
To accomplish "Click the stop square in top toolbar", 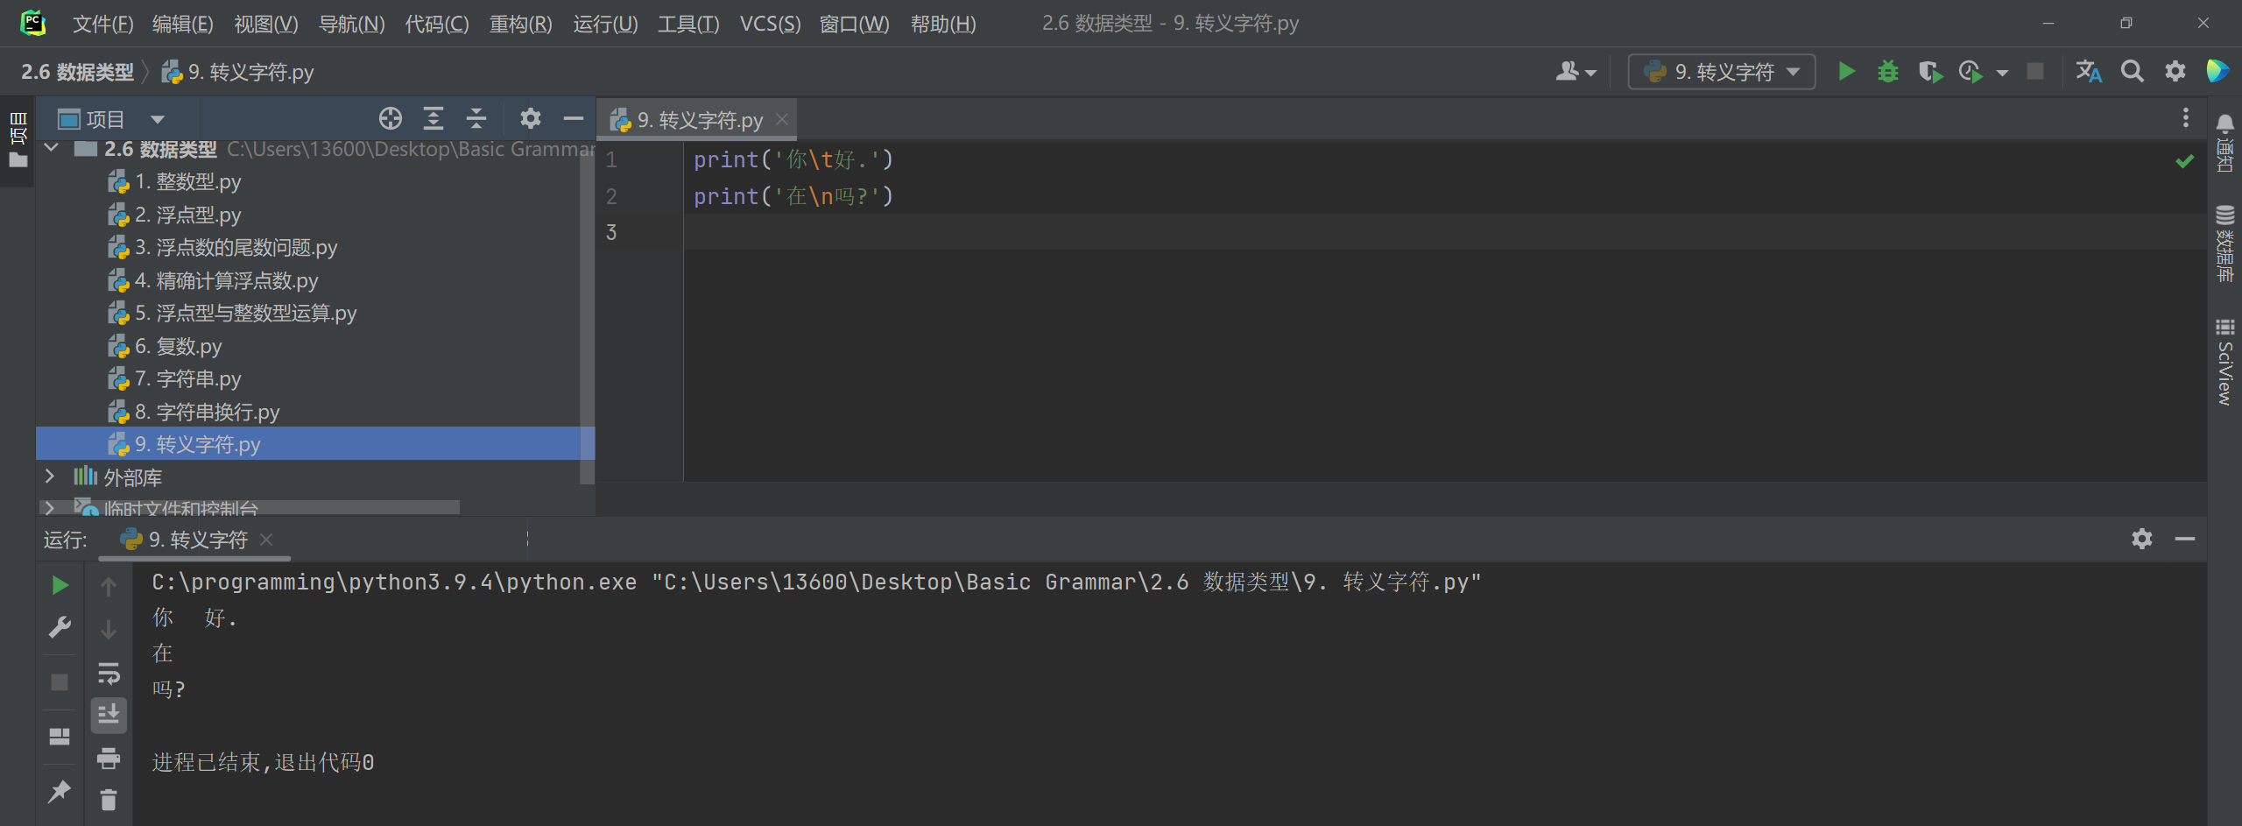I will coord(2035,71).
